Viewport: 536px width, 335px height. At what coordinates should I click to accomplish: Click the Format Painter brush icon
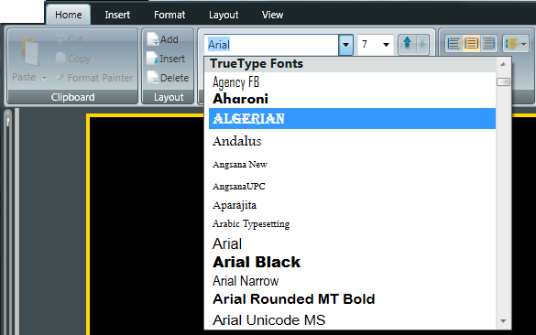60,77
